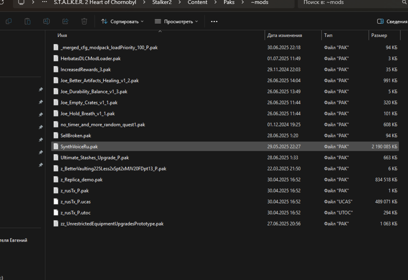Sort by Размер column header
Screen dimensions: 408x280
pyautogui.click(x=379, y=35)
